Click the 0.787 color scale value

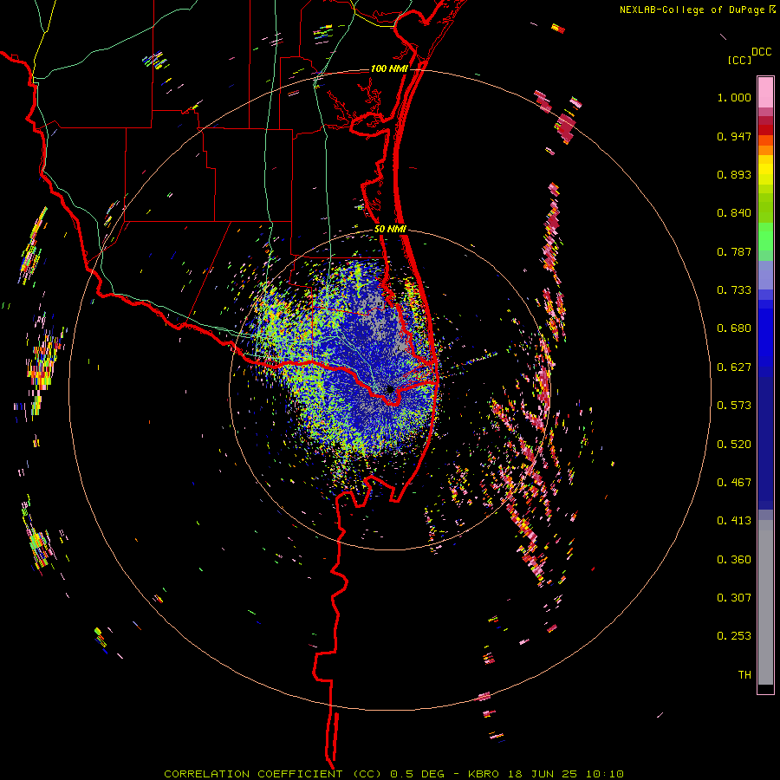click(x=734, y=251)
